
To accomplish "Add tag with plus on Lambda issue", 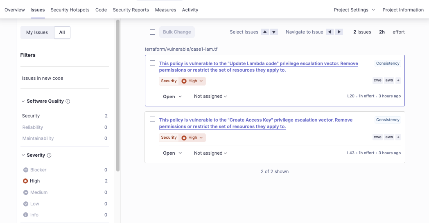I will point(398,81).
